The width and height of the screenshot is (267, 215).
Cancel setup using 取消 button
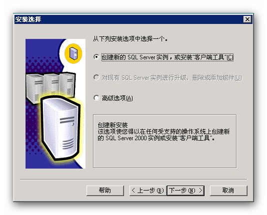[228, 191]
